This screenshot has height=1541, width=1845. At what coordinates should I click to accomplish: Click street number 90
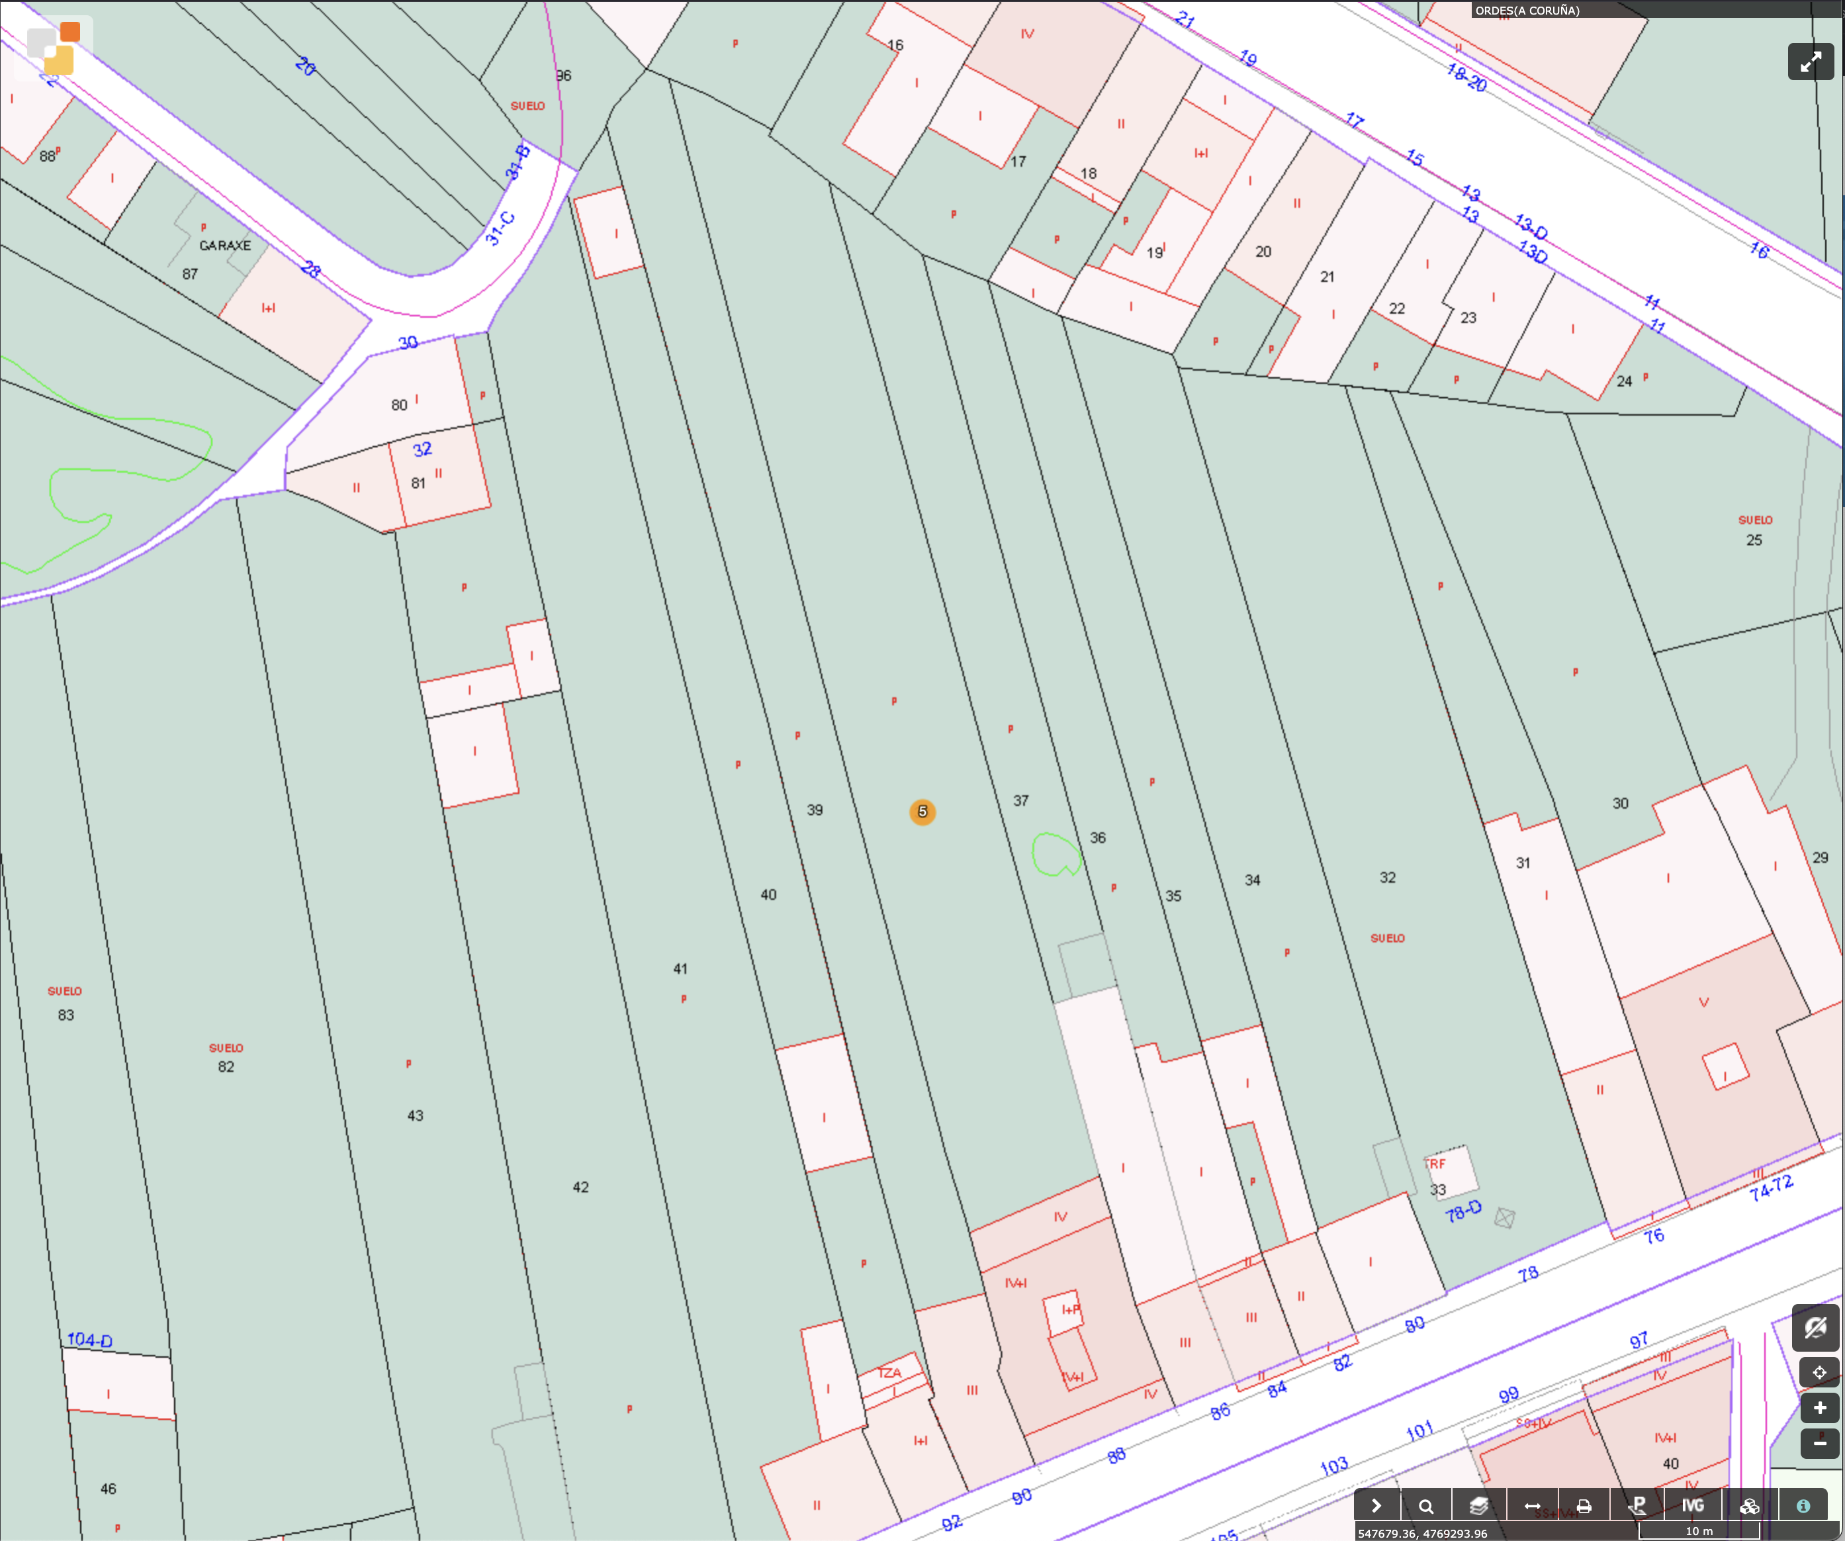pyautogui.click(x=1022, y=1496)
